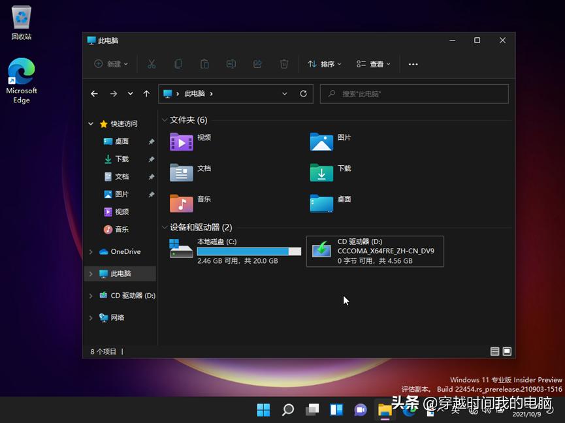Collapse the 文件夹 (6) group

164,120
